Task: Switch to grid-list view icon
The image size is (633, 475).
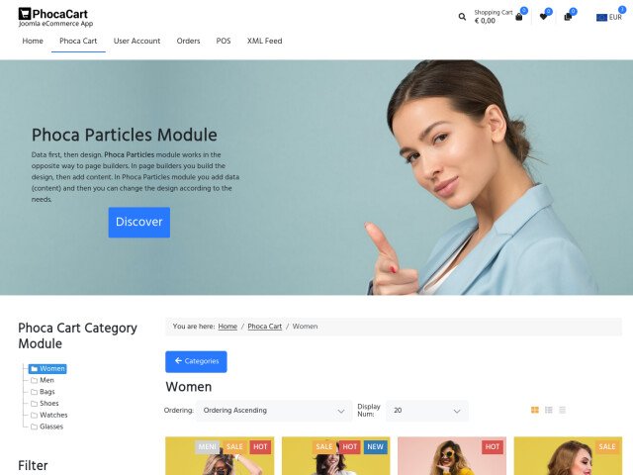Action: pyautogui.click(x=548, y=410)
